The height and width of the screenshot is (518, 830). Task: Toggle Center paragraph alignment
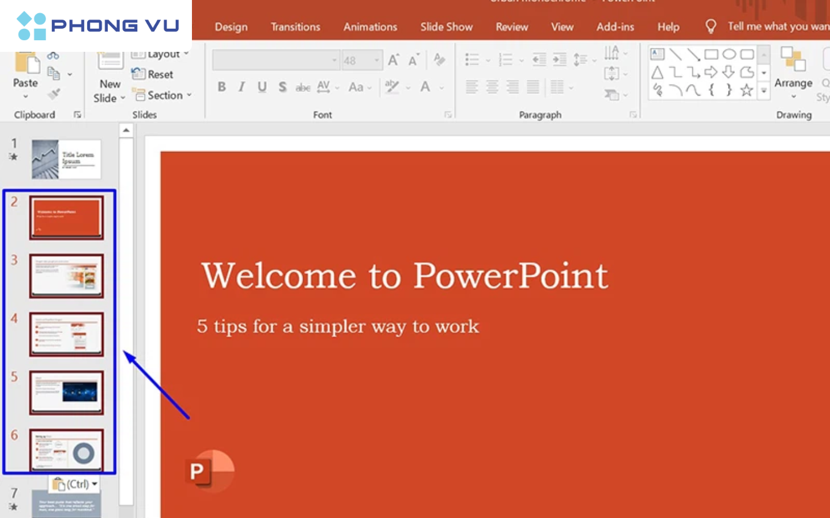click(x=492, y=87)
